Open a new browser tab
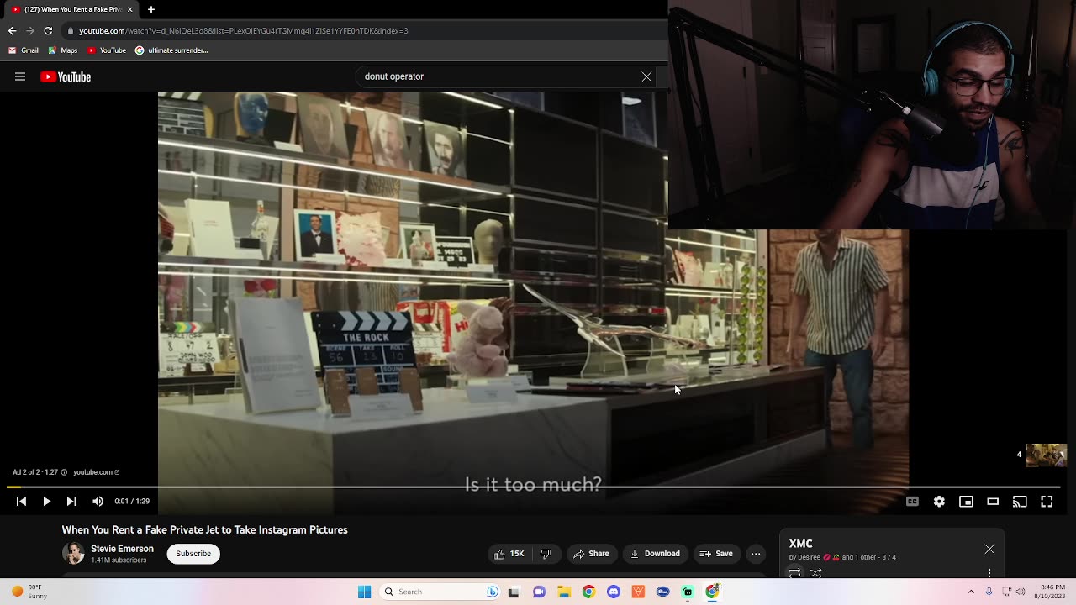Viewport: 1076px width, 605px height. tap(151, 9)
